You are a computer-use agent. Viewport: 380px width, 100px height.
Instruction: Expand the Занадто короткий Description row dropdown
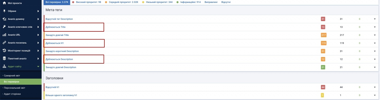click(374, 51)
